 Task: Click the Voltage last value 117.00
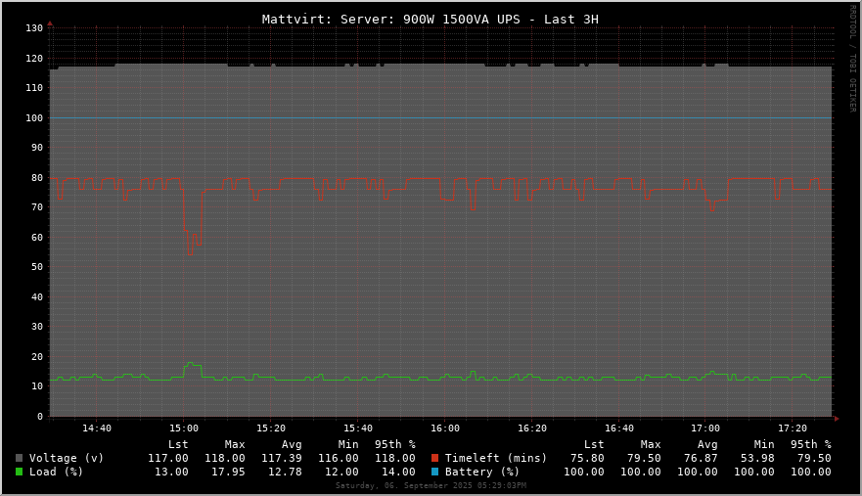pyautogui.click(x=168, y=458)
